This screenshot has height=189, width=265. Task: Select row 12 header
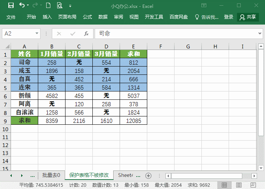pyautogui.click(x=5, y=145)
